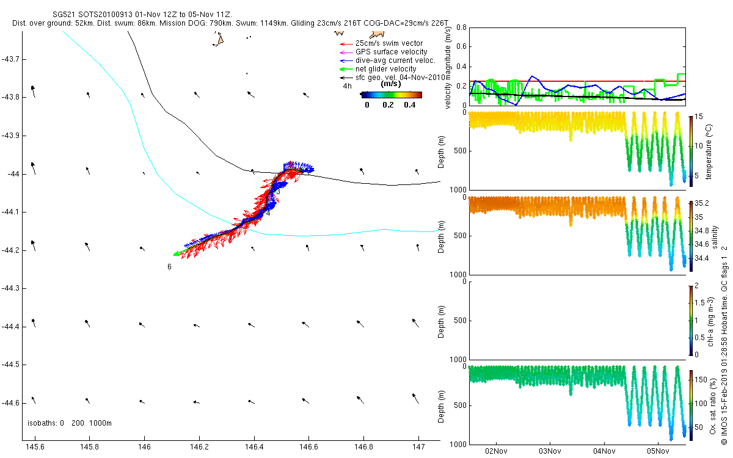The height and width of the screenshot is (458, 733).
Task: Click the Ox. sat. ratio colorbar
Action: pos(691,405)
